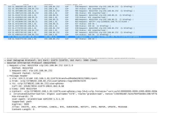This screenshot has width=172, height=118.
Task: Expand the From header node
Action: [10, 81]
